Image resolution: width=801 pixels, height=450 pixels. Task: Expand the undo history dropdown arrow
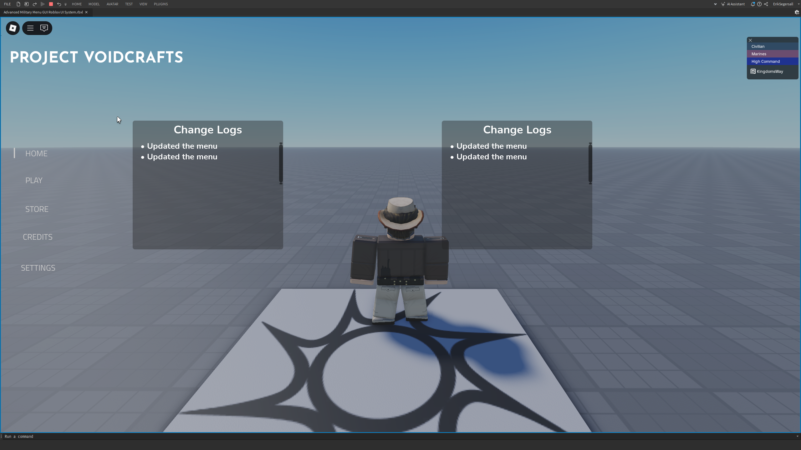click(x=65, y=4)
